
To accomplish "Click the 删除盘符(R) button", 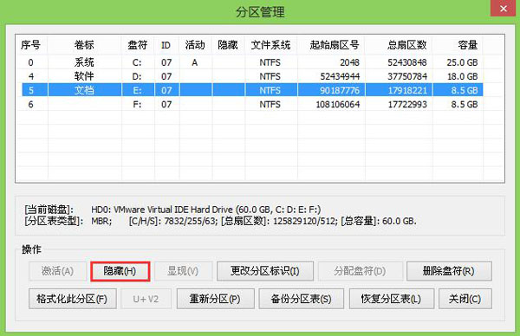I will [449, 271].
